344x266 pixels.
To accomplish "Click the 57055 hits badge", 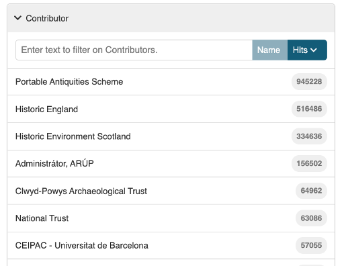I will tap(311, 245).
